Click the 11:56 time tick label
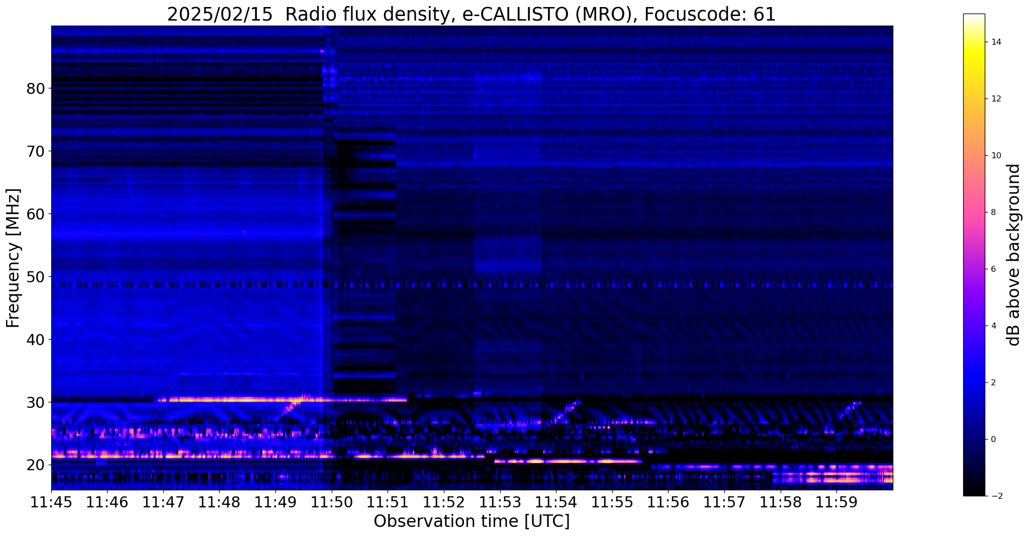The image size is (1029, 536). click(x=668, y=502)
